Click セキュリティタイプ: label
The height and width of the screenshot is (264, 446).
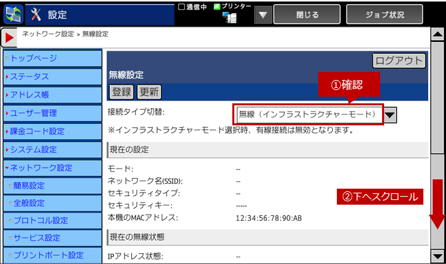point(144,193)
